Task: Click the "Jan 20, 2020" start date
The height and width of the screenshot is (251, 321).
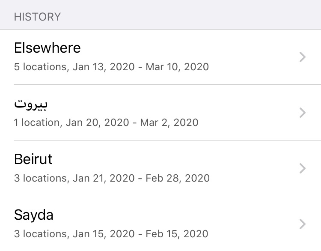Action: (98, 123)
